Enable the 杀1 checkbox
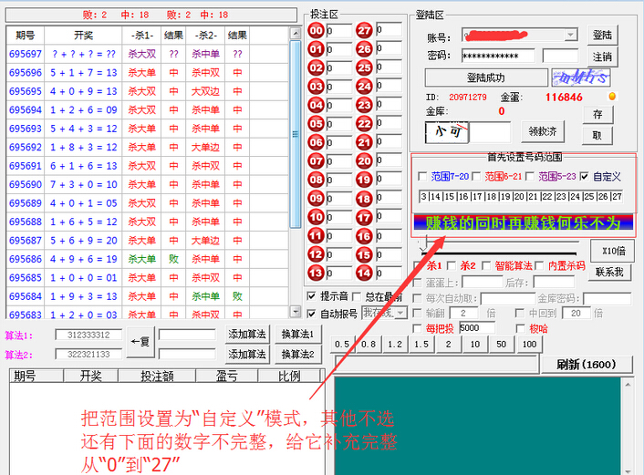This screenshot has width=644, height=475. point(418,265)
